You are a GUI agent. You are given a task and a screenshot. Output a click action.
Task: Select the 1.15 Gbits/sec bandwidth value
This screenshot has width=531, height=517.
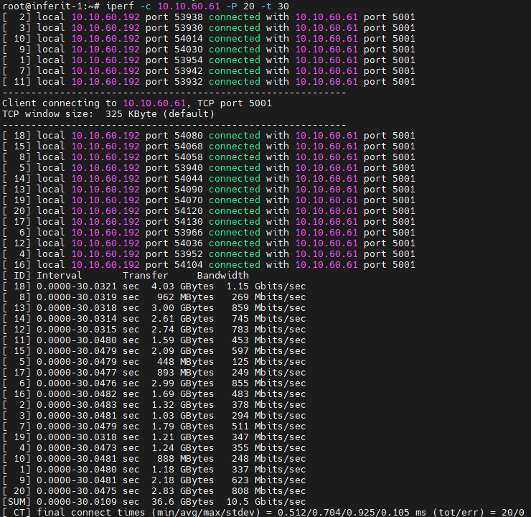point(266,287)
